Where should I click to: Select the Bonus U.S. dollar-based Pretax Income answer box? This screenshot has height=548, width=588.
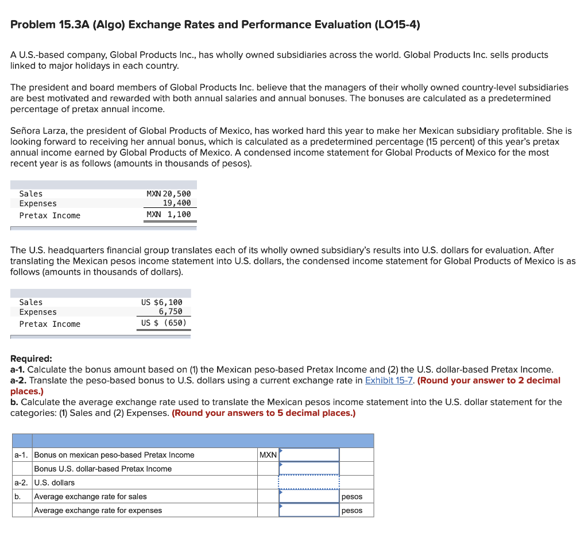(308, 468)
